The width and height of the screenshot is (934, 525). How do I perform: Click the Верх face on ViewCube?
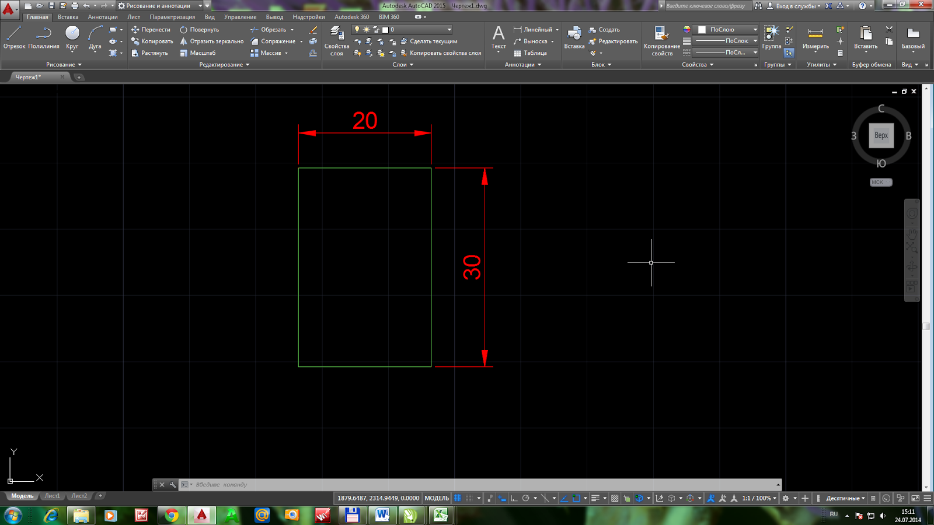tap(881, 135)
